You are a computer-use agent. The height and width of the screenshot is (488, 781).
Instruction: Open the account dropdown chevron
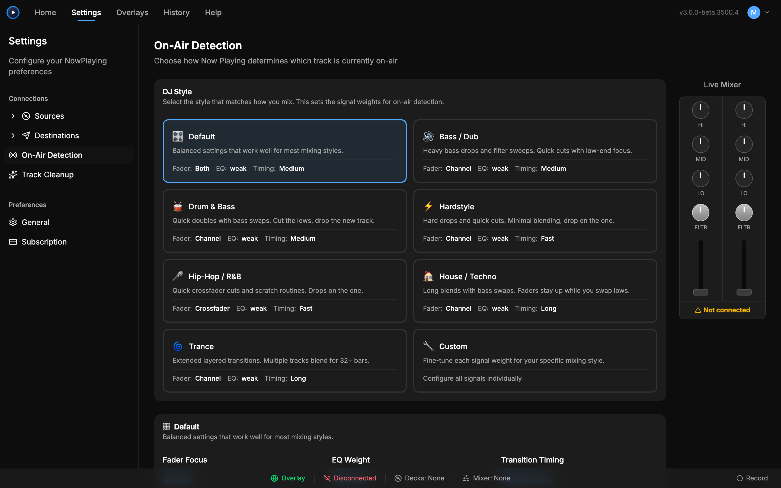tap(767, 12)
